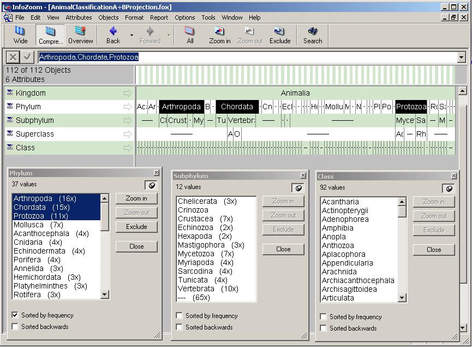Click the Exclude toolbar icon
The width and height of the screenshot is (472, 347).
[x=280, y=35]
